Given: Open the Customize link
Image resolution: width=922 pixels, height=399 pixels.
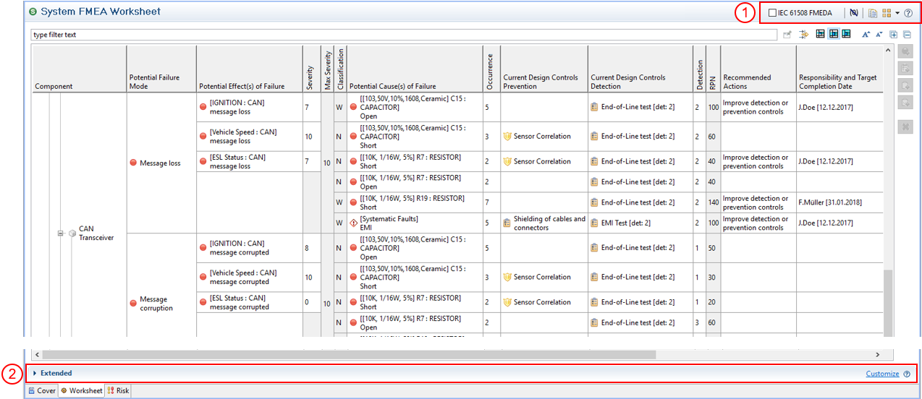Looking at the screenshot, I should pyautogui.click(x=882, y=374).
